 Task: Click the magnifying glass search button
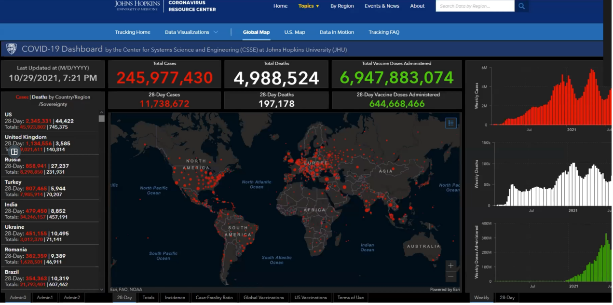point(522,6)
